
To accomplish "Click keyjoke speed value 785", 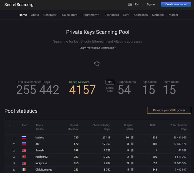I will [76, 137].
